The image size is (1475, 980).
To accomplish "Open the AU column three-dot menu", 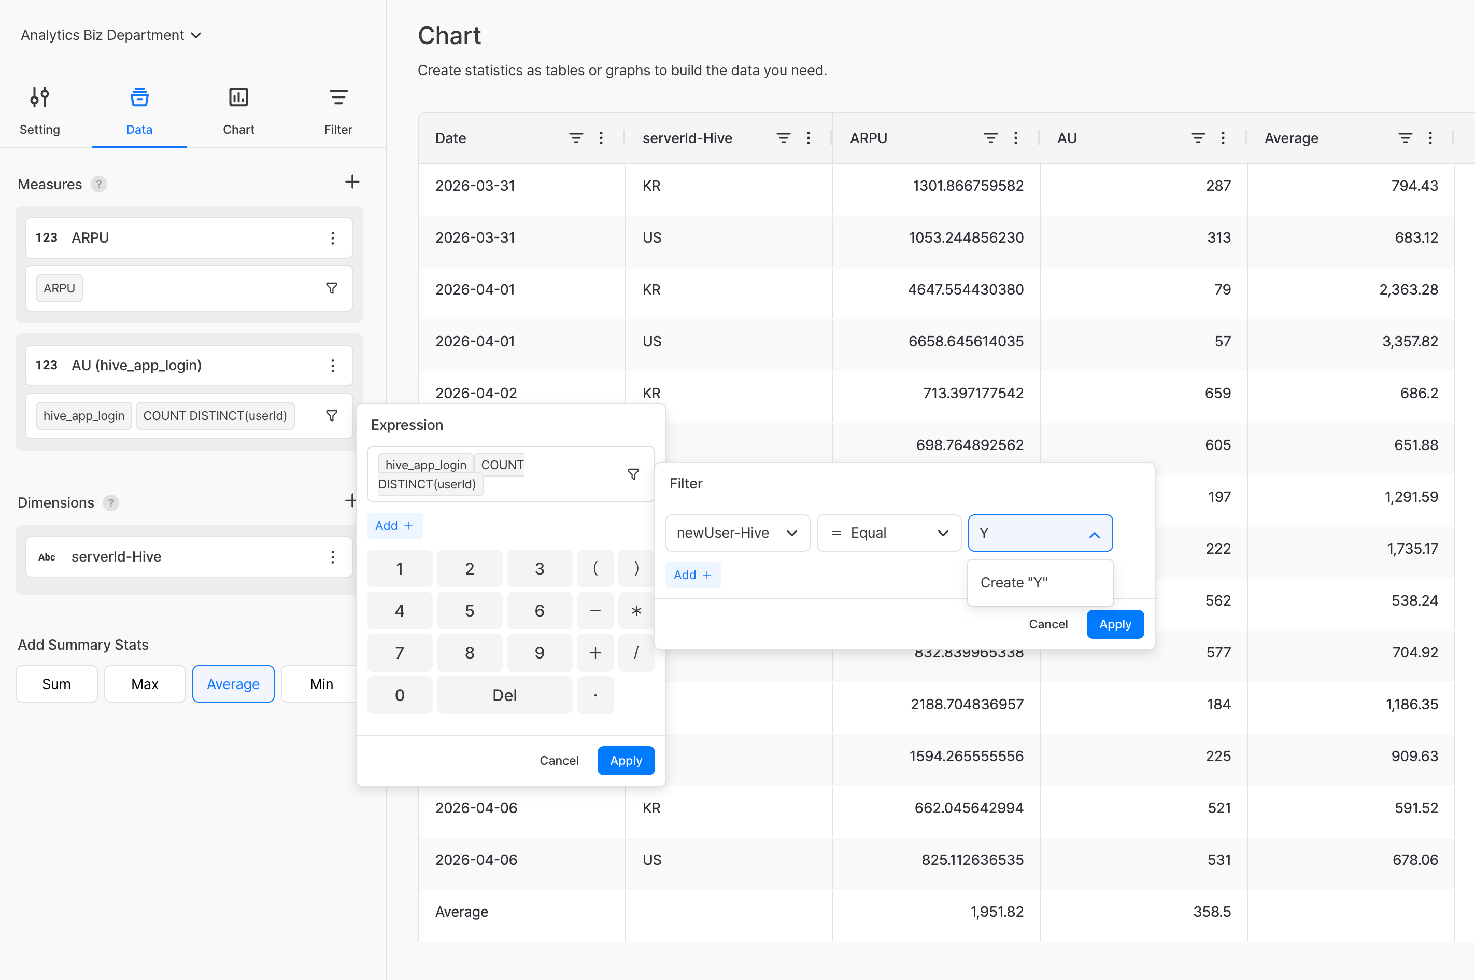I will click(1223, 138).
